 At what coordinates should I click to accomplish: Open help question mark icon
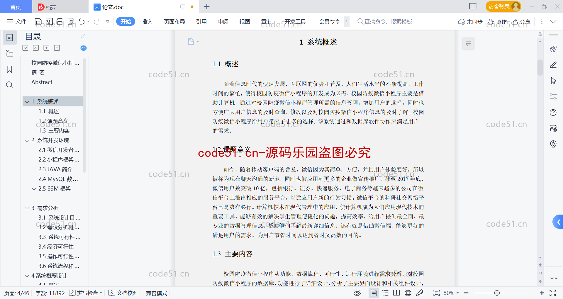(553, 112)
